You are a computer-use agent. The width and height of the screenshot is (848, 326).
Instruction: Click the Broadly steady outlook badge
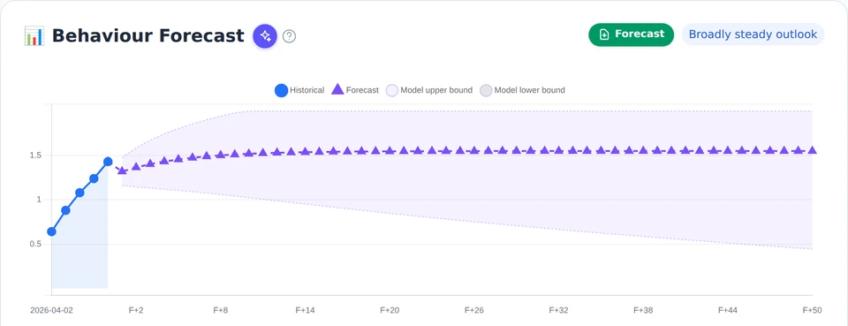point(753,34)
